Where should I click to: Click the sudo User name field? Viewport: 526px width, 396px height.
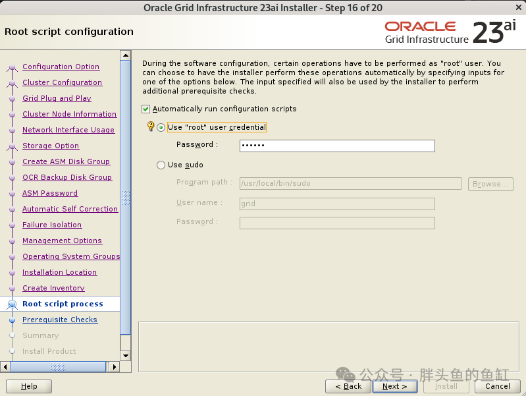point(337,204)
